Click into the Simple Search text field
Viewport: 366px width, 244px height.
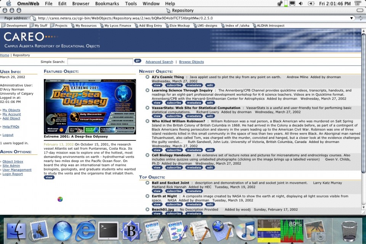(100, 61)
